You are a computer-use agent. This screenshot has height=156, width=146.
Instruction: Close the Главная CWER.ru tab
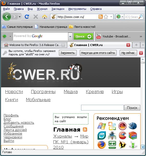pos(128,45)
